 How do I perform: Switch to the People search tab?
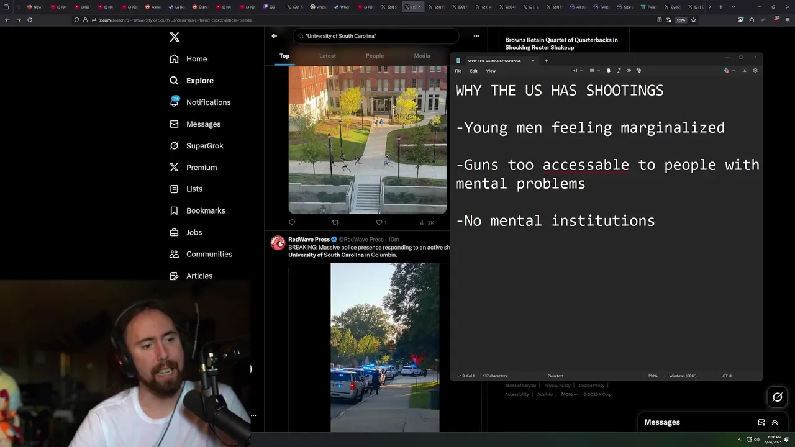(375, 56)
